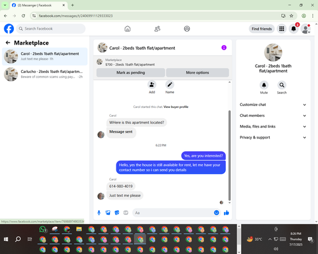The height and width of the screenshot is (254, 318).
Task: Send a thumbs up like
Action: [x=226, y=213]
